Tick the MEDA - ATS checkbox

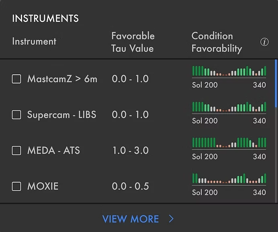pos(16,151)
